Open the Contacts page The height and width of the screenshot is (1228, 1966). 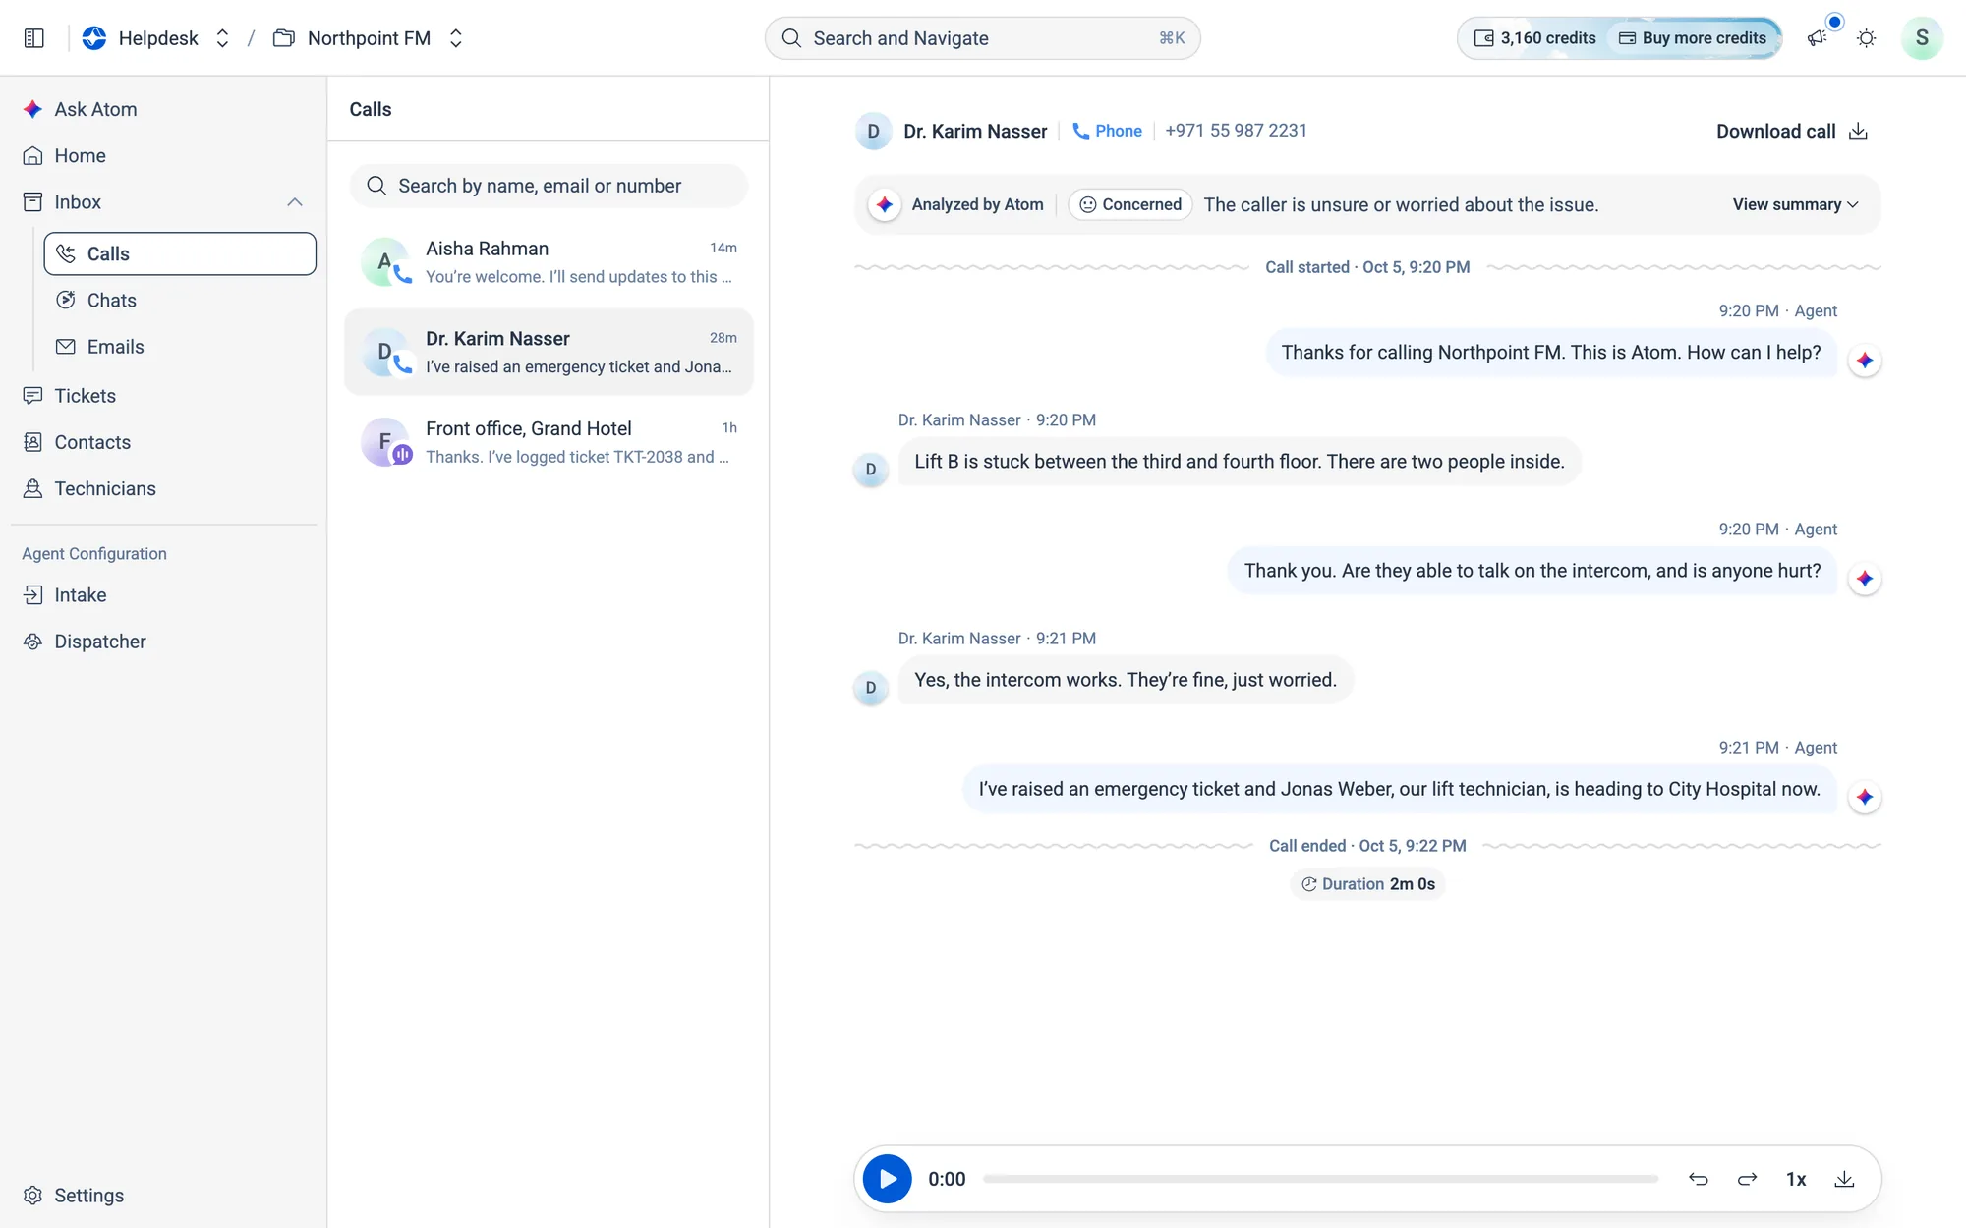[163, 442]
